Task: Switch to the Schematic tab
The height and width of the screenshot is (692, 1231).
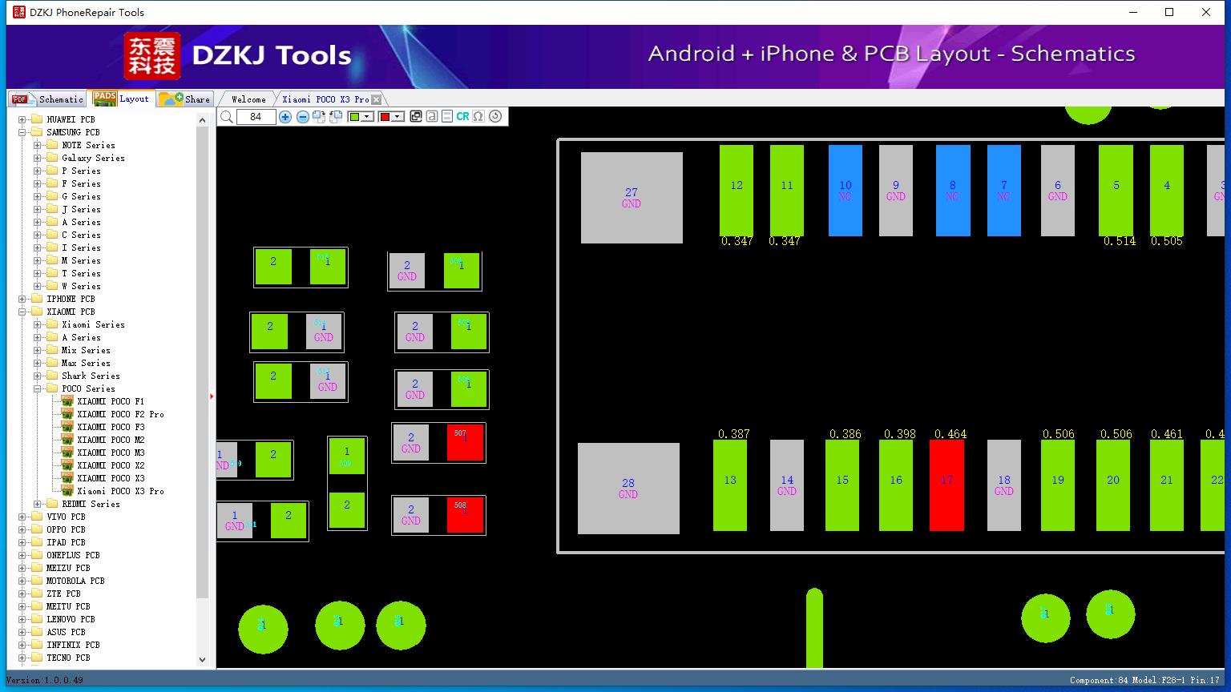Action: (48, 99)
